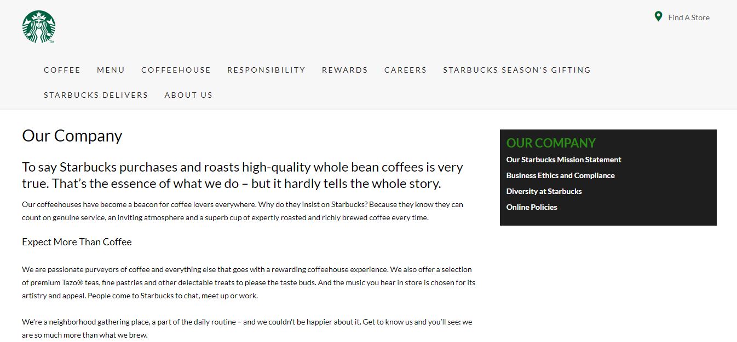Select RESPONSIBILITY in navigation bar

(x=266, y=70)
